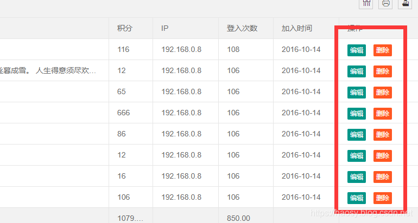Click 编辑 in the row containing 人生得意须尽欢
This screenshot has height=223, width=418.
click(x=357, y=71)
